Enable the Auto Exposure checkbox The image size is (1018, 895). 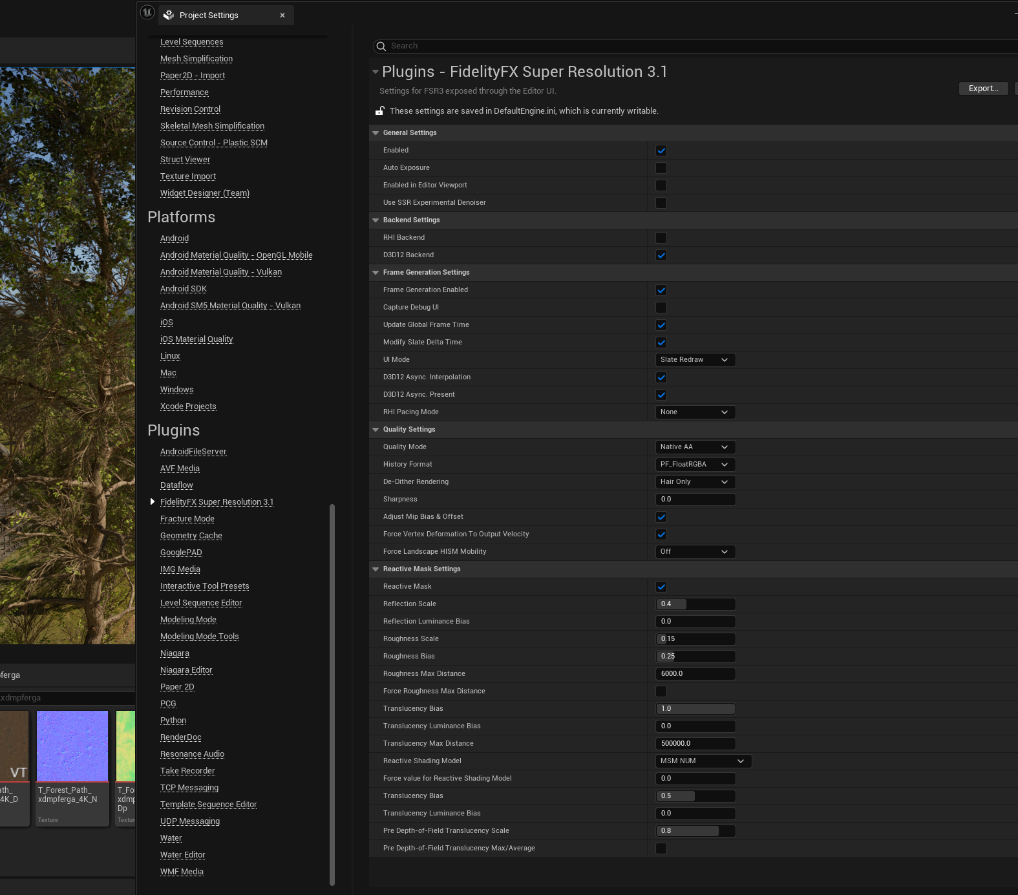[x=661, y=168]
